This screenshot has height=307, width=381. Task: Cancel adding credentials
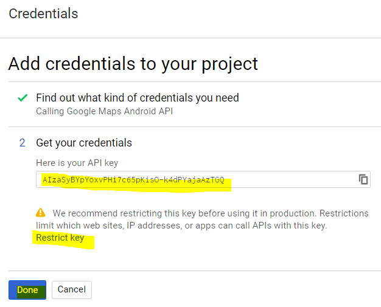pos(71,290)
